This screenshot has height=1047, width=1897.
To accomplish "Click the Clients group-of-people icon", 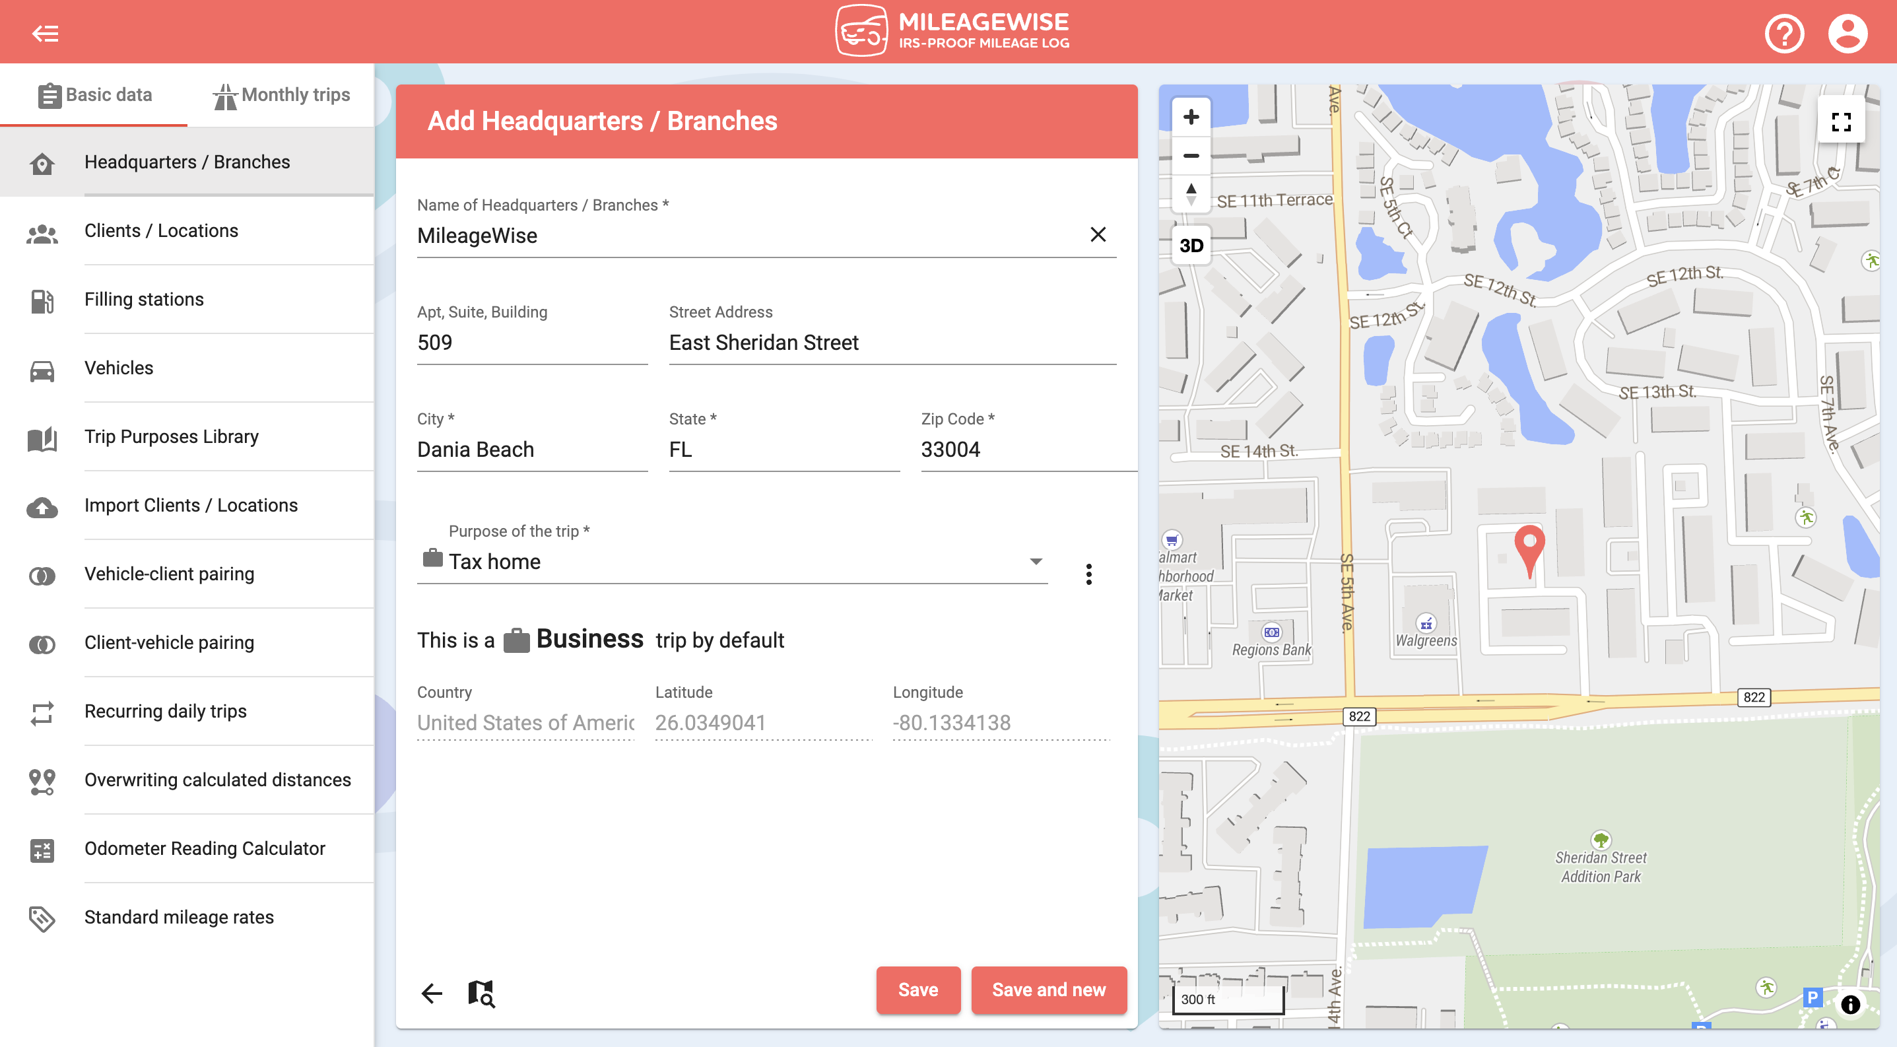I will [42, 234].
